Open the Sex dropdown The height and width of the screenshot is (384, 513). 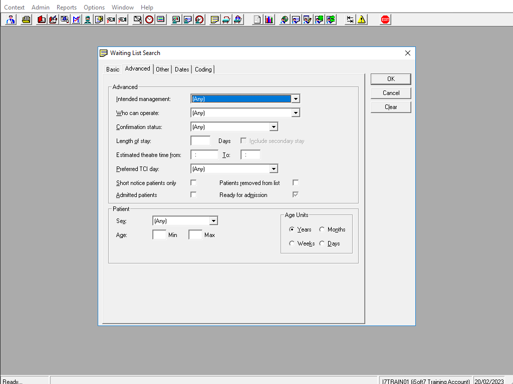pyautogui.click(x=213, y=221)
